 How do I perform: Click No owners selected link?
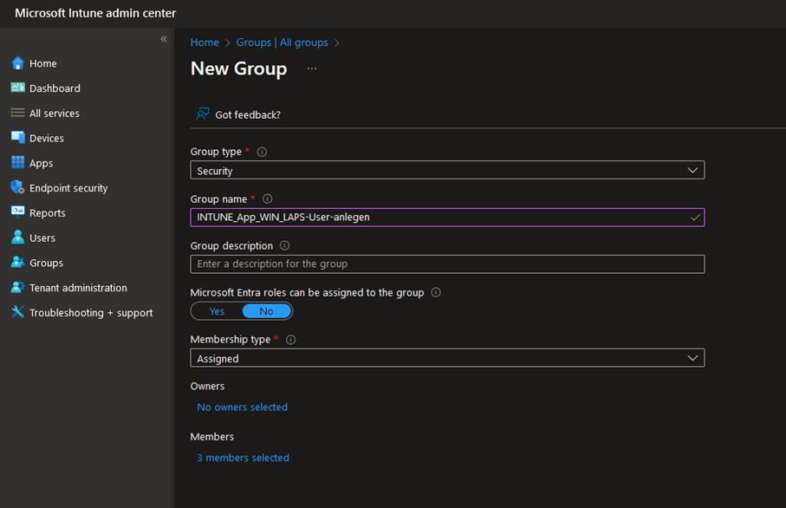pyautogui.click(x=242, y=407)
